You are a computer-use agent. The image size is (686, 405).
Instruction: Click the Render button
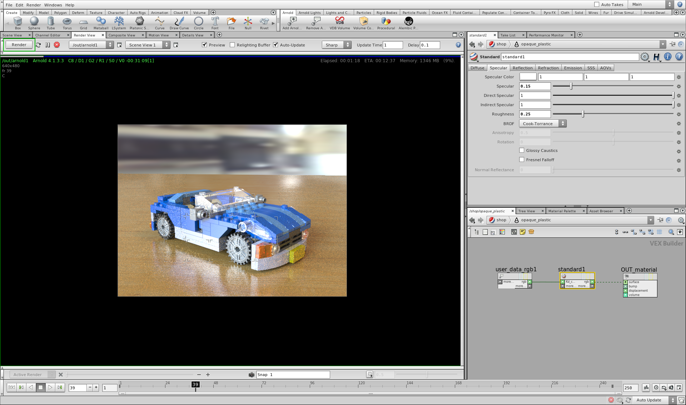[x=19, y=45]
